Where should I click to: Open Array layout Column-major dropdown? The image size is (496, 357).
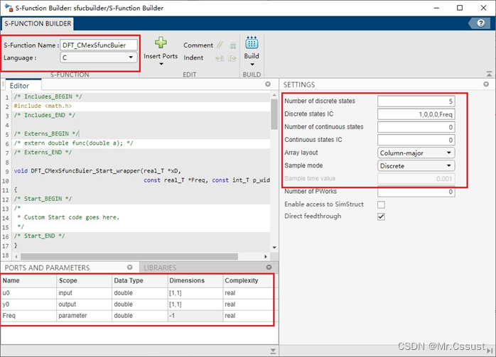tap(416, 153)
